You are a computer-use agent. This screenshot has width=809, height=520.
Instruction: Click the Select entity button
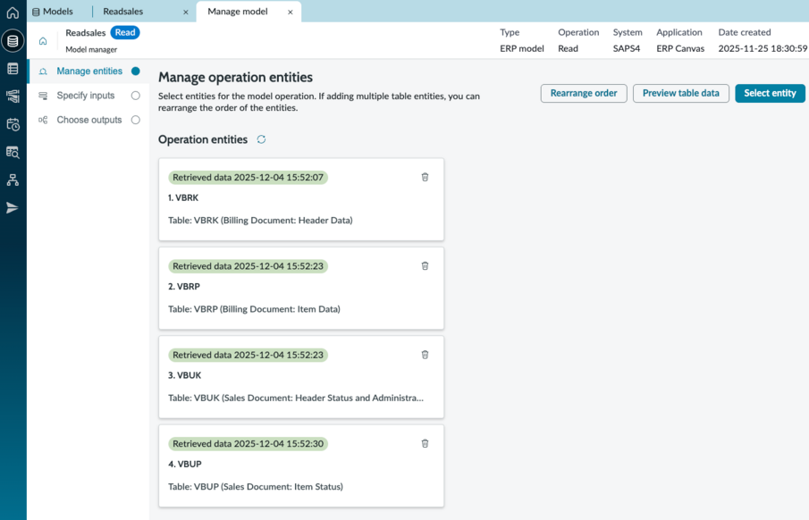(x=770, y=94)
